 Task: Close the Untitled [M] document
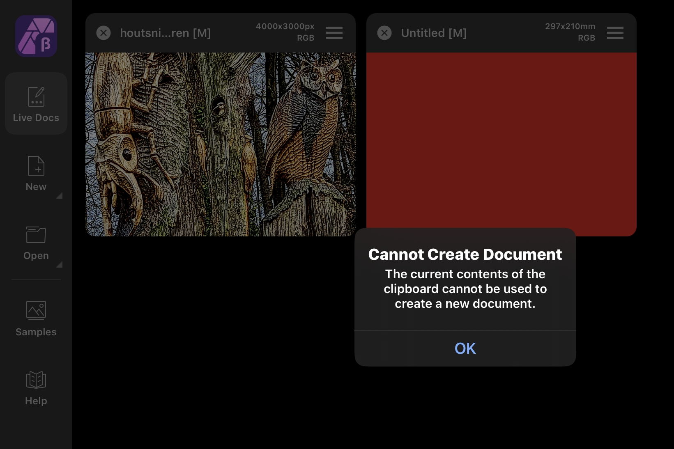384,33
